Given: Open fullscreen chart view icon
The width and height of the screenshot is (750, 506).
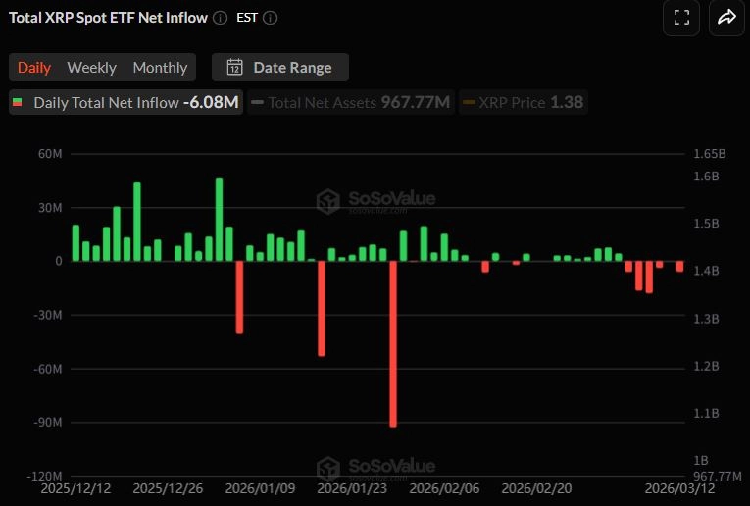Looking at the screenshot, I should click(x=681, y=18).
